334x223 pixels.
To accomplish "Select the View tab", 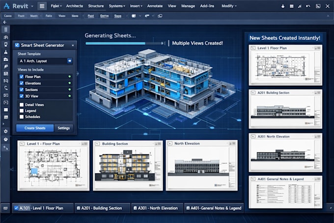I will (x=172, y=6).
